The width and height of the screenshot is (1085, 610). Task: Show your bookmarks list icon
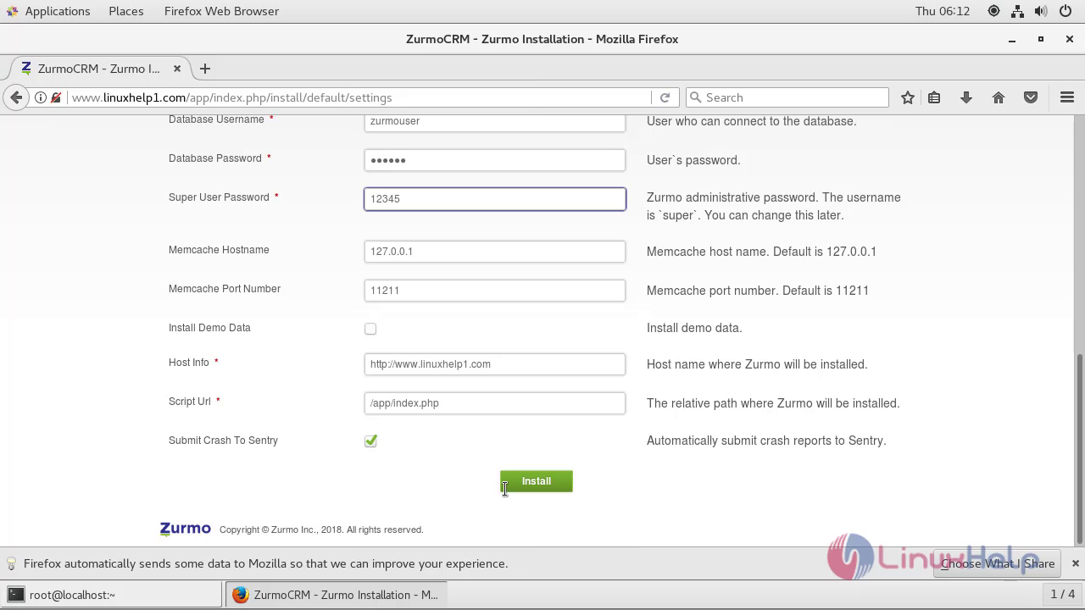(x=934, y=97)
